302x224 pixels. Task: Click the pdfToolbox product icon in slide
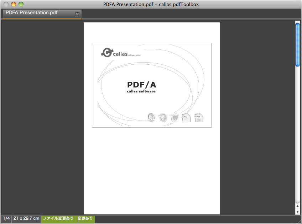151,117
